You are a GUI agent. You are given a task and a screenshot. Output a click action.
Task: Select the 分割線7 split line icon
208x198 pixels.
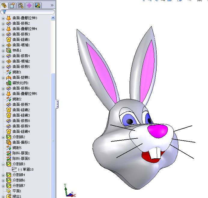coord(9,186)
